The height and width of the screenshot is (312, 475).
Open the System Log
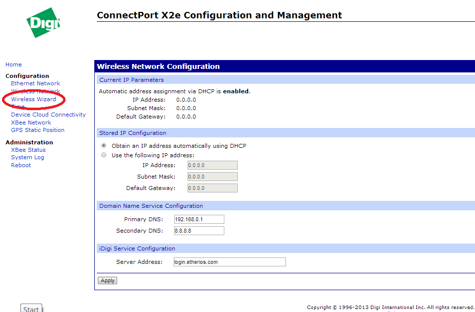click(x=27, y=157)
